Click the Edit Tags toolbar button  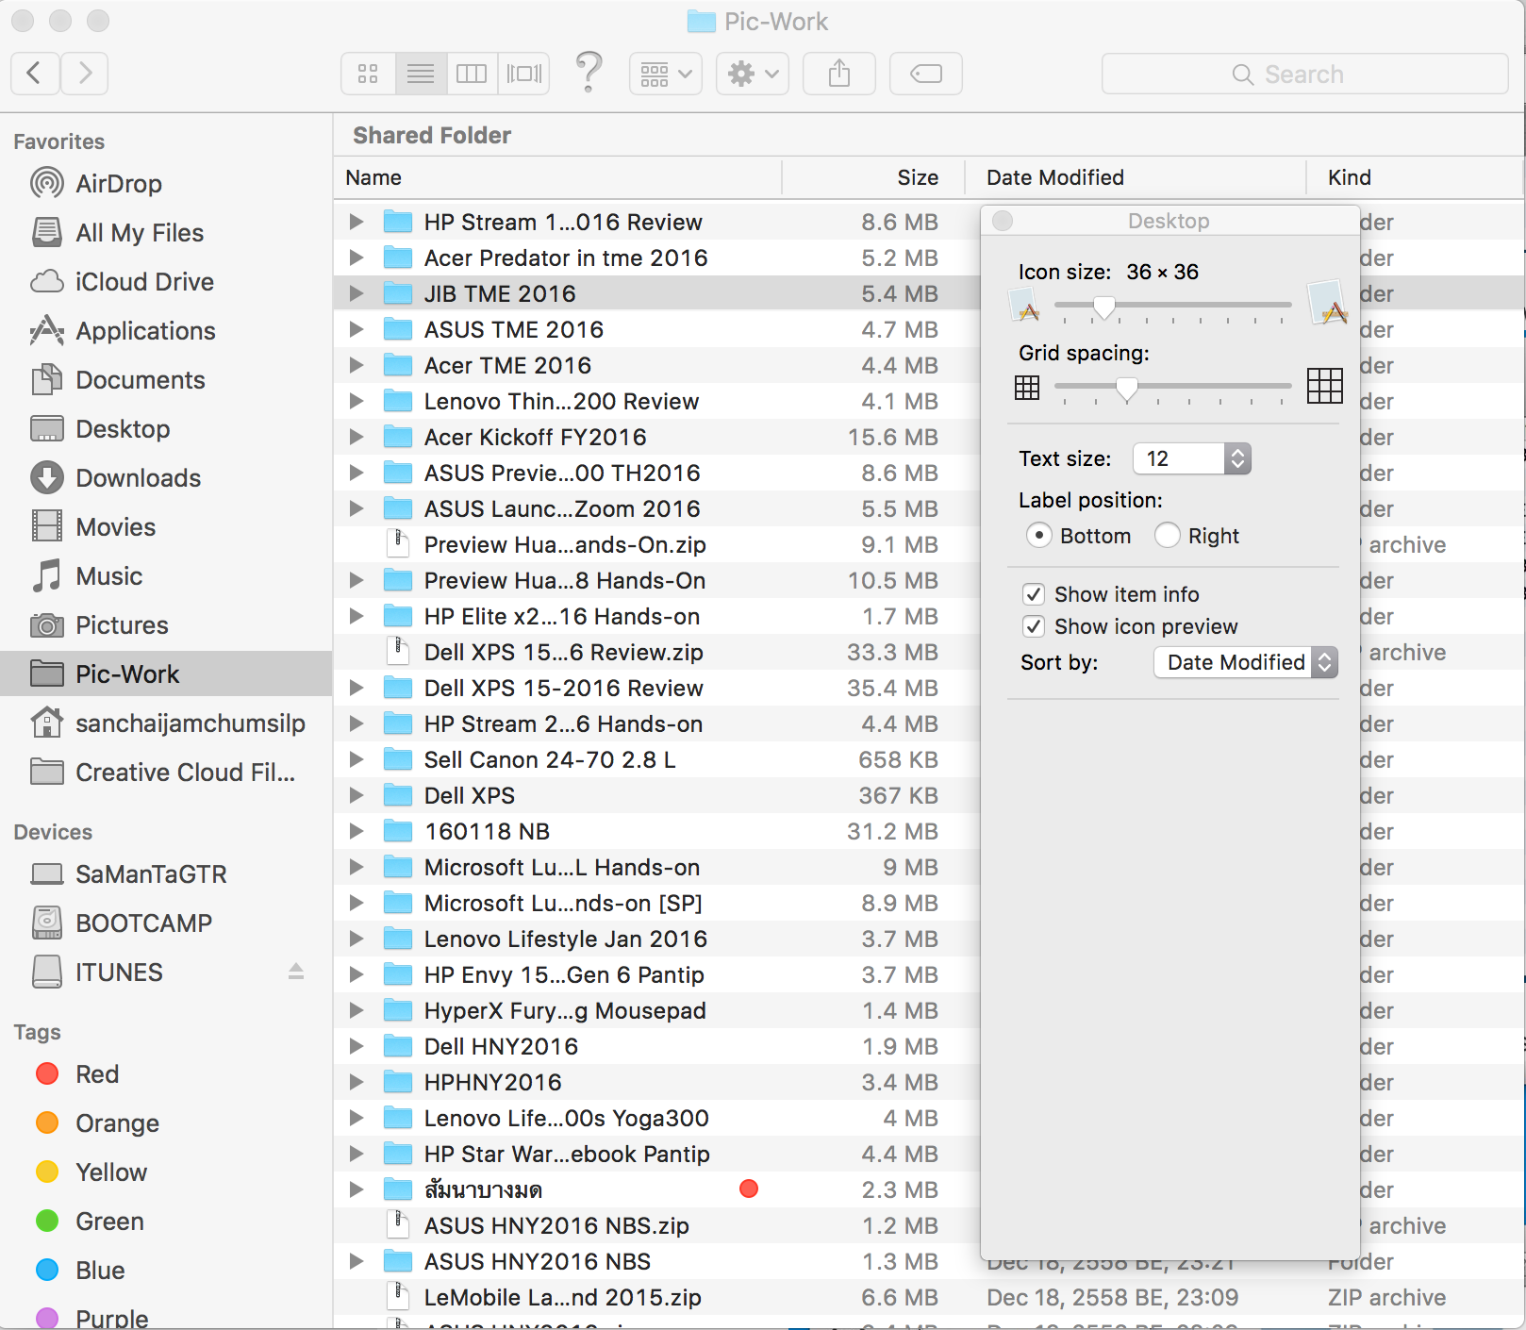[926, 74]
